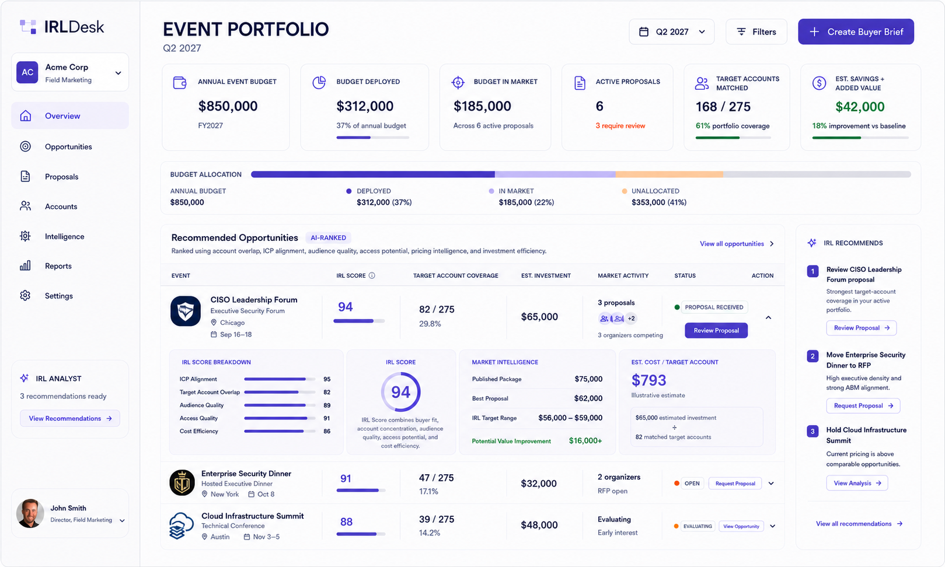Click View Analysis in IRL Recommends
Viewport: 945px width, 567px height.
click(857, 483)
